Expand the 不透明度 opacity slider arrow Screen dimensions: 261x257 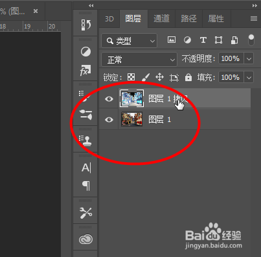[249, 59]
